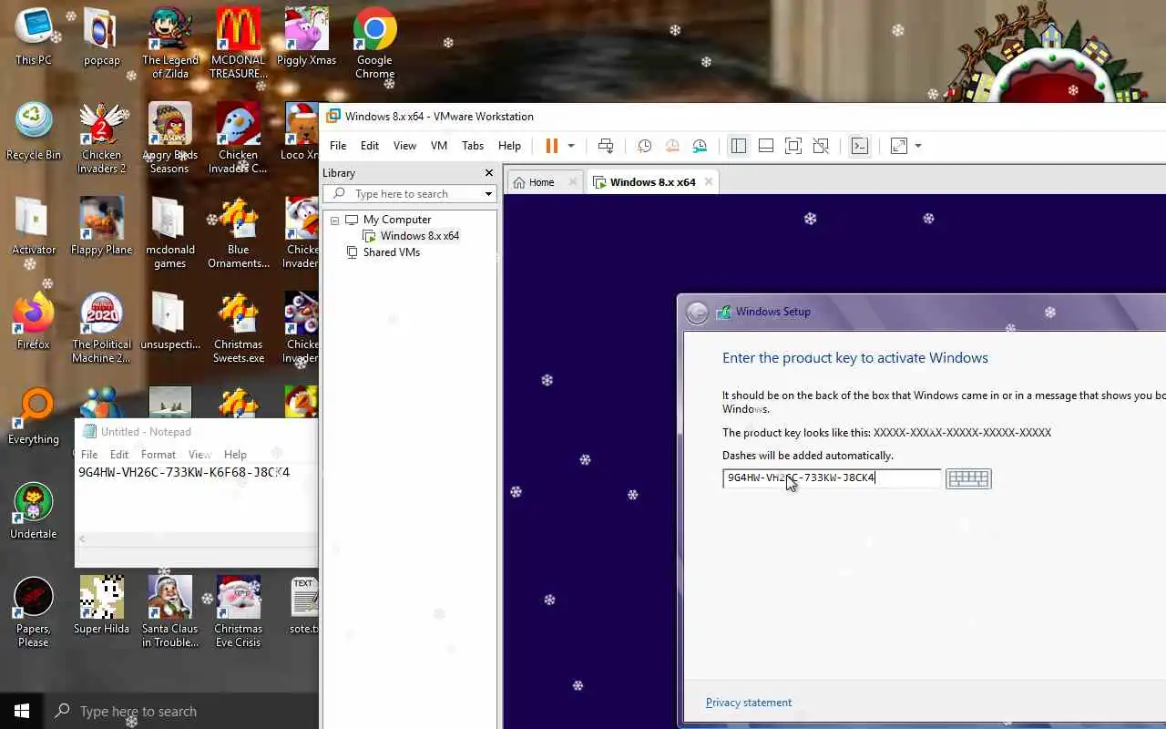Enter full screen mode in VMware
This screenshot has width=1166, height=729.
(x=793, y=146)
